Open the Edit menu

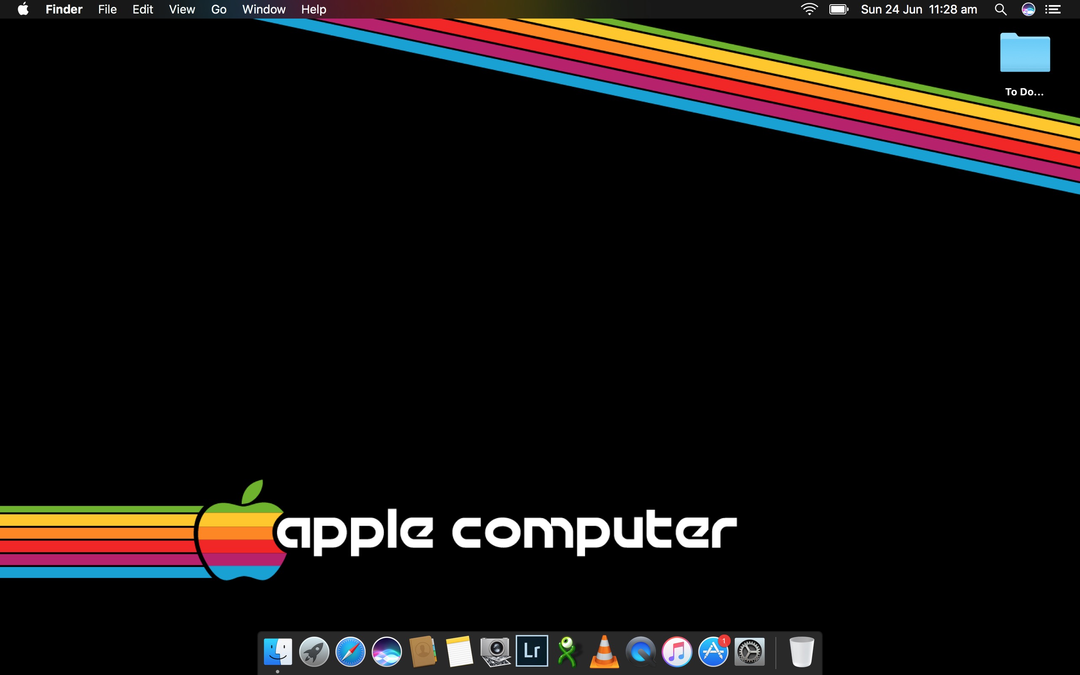[142, 9]
